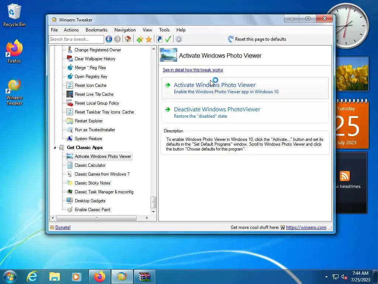Open settings gear icon in toolbar
Viewport: 378px width, 284px height.
coord(179,39)
